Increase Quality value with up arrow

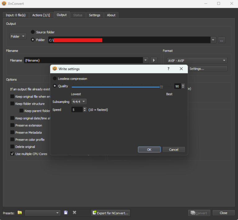pyautogui.click(x=183, y=85)
